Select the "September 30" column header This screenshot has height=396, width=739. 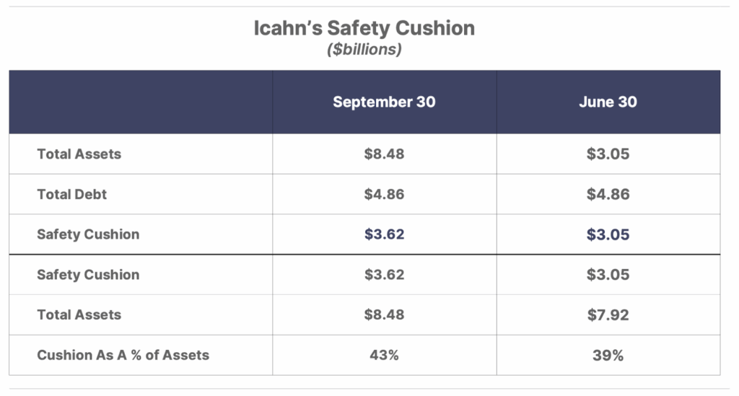(x=384, y=102)
